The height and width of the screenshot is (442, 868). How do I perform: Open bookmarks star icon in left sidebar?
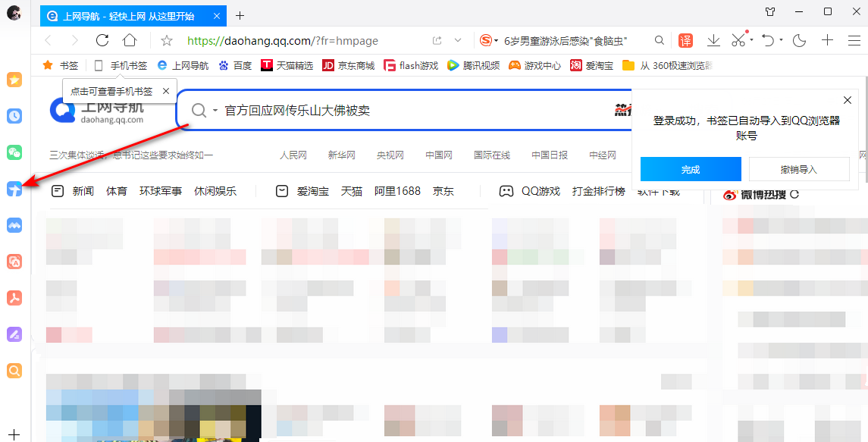click(14, 79)
